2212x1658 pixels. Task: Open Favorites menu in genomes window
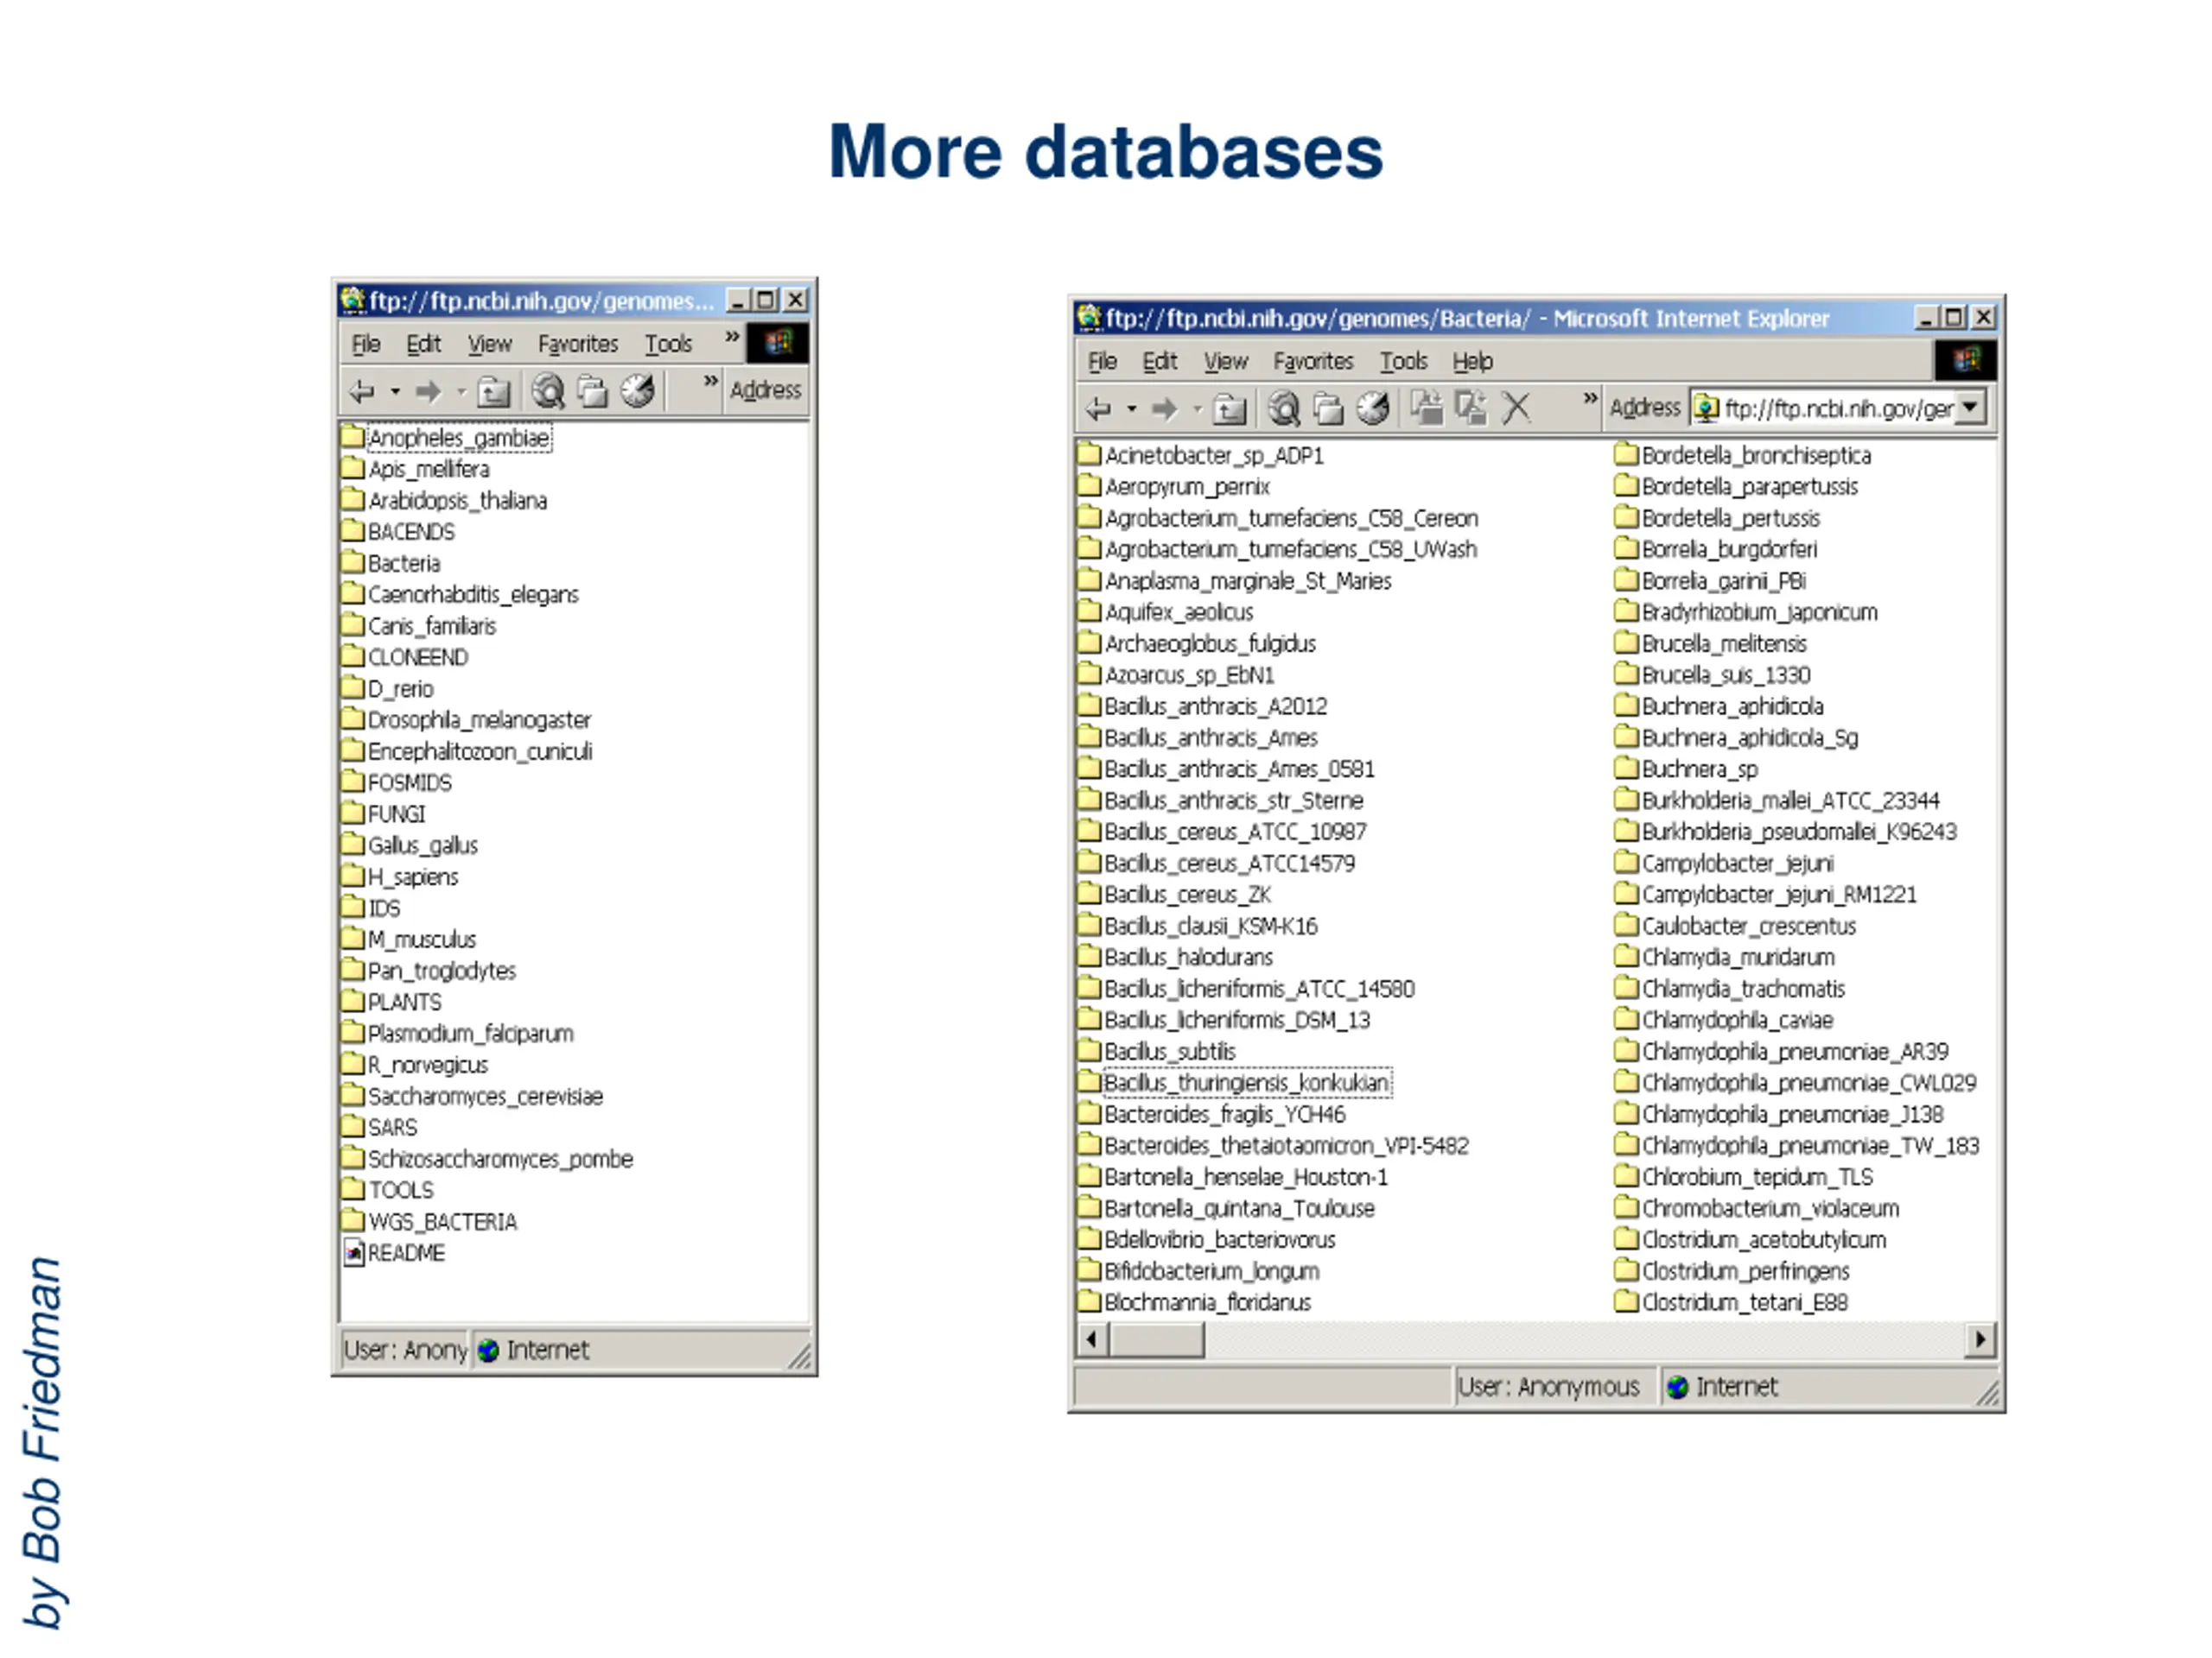(x=578, y=344)
